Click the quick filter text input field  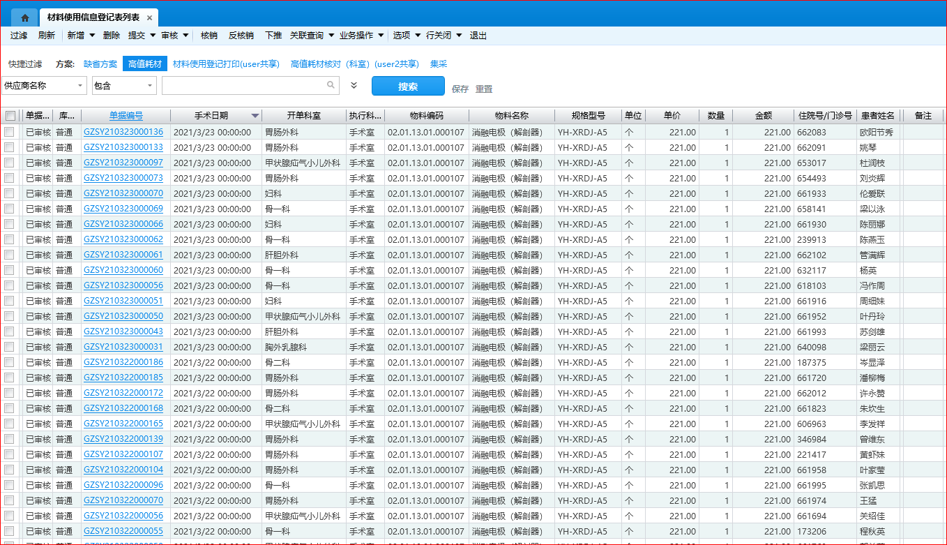tap(244, 86)
